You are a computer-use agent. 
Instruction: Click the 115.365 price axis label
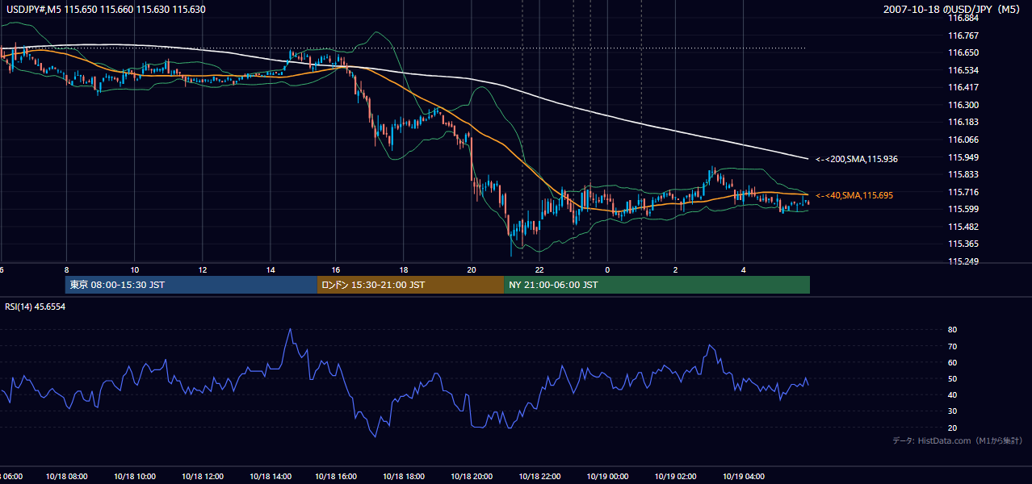point(964,244)
